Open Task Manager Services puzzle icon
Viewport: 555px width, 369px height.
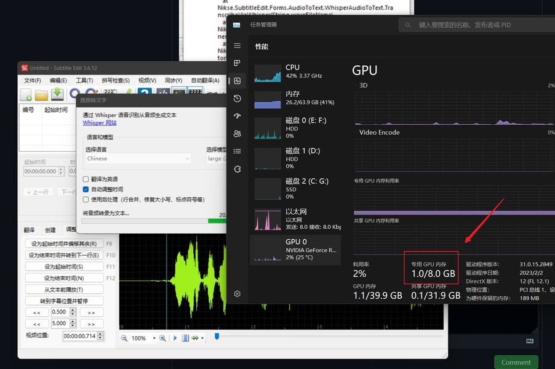click(237, 169)
